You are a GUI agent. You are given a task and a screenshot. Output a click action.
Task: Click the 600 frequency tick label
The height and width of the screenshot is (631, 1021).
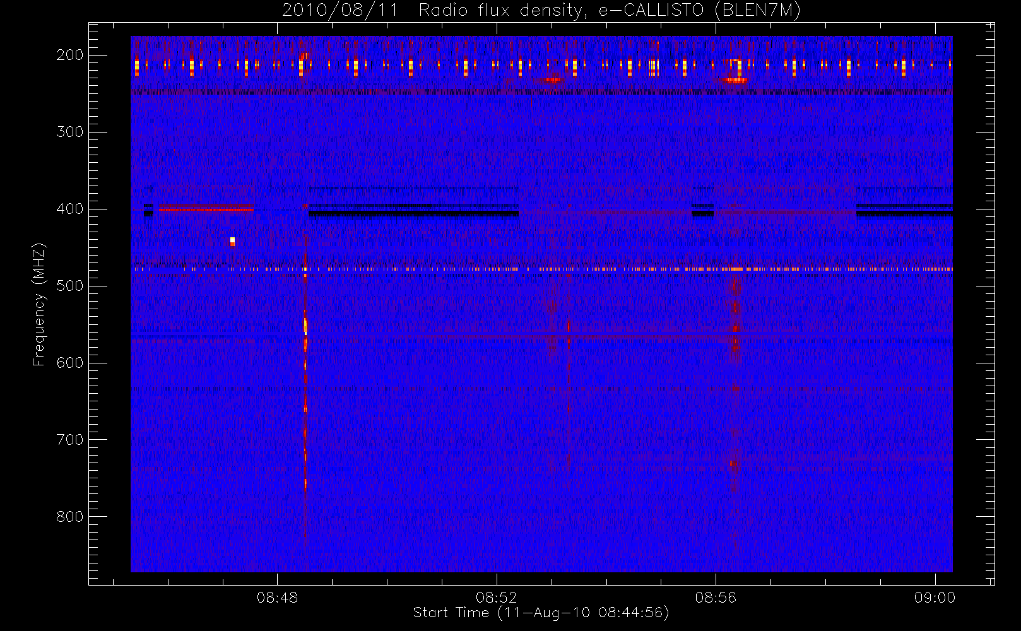pos(69,363)
